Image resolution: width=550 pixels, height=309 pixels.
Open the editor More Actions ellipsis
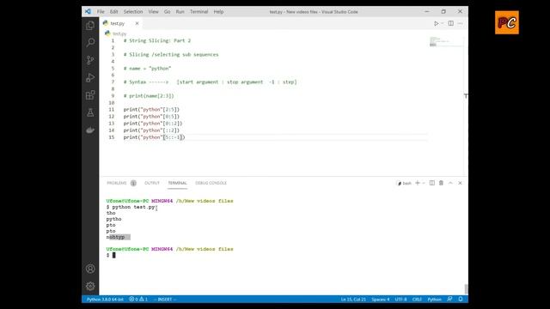(x=461, y=23)
